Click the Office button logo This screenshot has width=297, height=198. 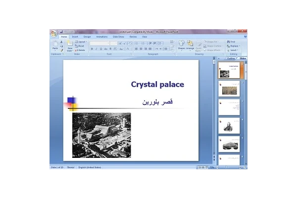pos(53,33)
